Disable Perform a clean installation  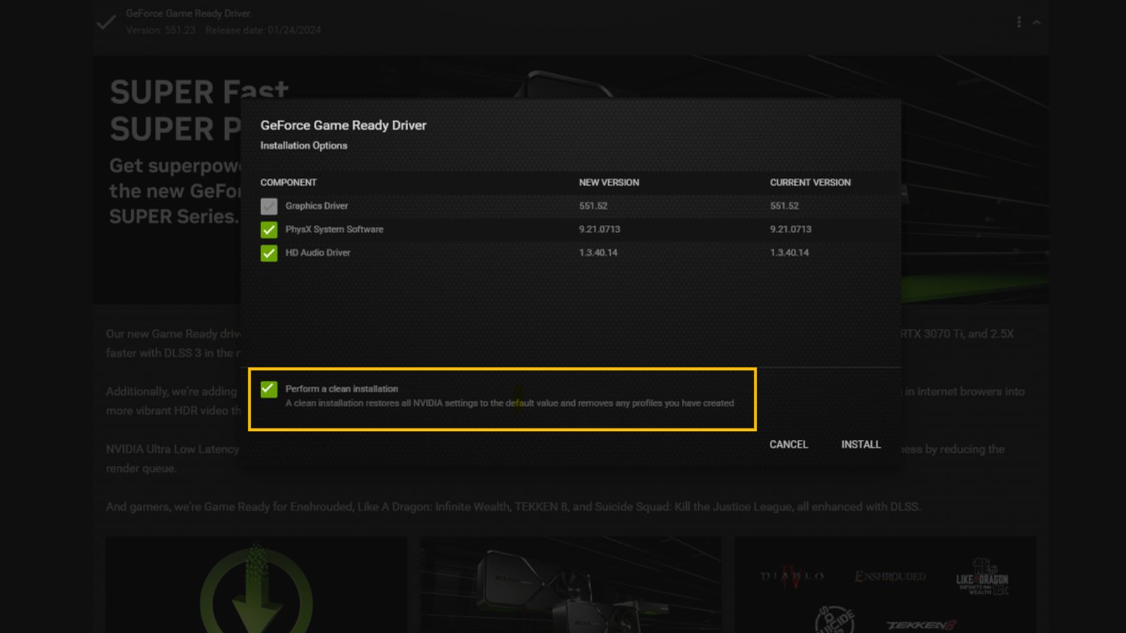pyautogui.click(x=268, y=388)
